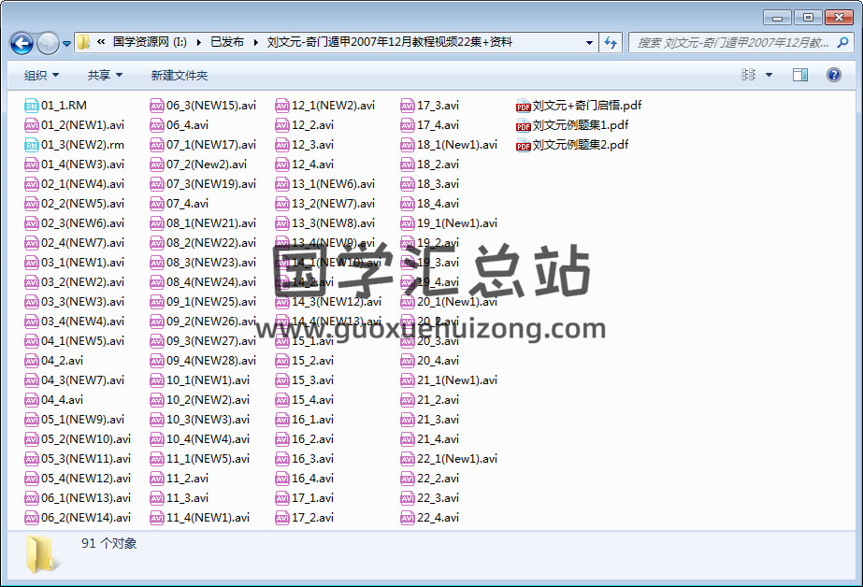Click the folder thumbnail in details pane
Image resolution: width=863 pixels, height=587 pixels.
point(42,554)
